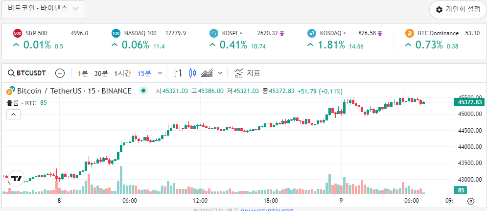Click the volume value label 85 on axis
Viewport: 487px width, 211px height.
(x=461, y=190)
